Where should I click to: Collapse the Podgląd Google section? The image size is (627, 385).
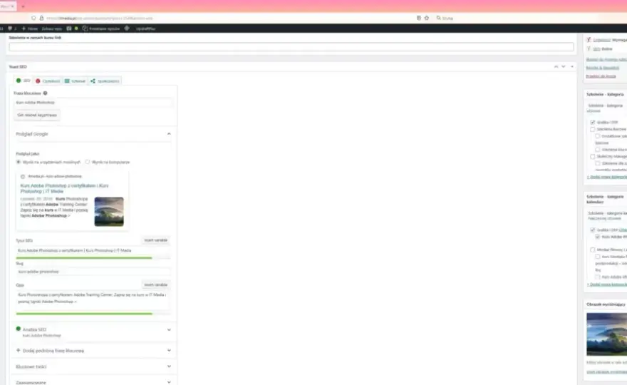[169, 133]
